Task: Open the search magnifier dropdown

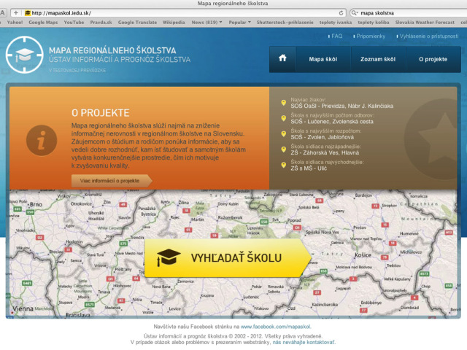Action: 355,13
